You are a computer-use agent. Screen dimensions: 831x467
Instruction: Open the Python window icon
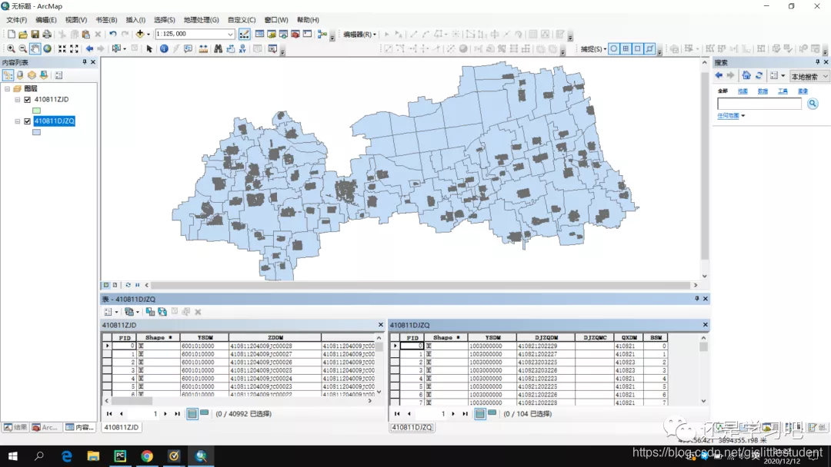point(307,35)
